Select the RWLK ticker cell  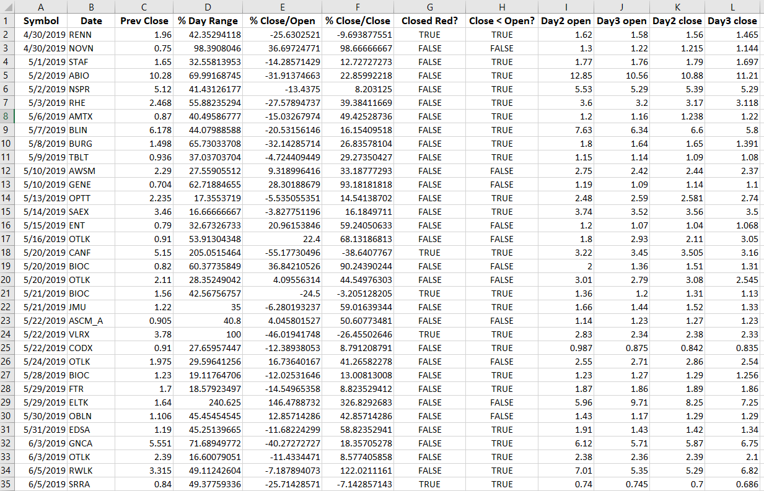point(90,471)
